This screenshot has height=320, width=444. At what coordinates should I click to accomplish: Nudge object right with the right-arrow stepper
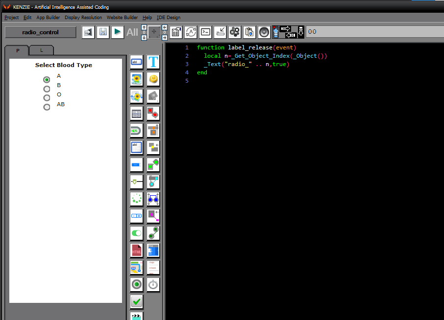pyautogui.click(x=165, y=37)
